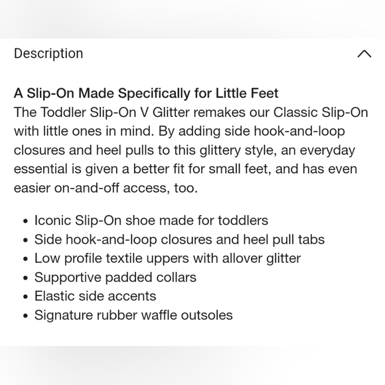Click the text line starting 'The Toddler Slip-On V Glitter'
385x385 pixels.
click(191, 112)
